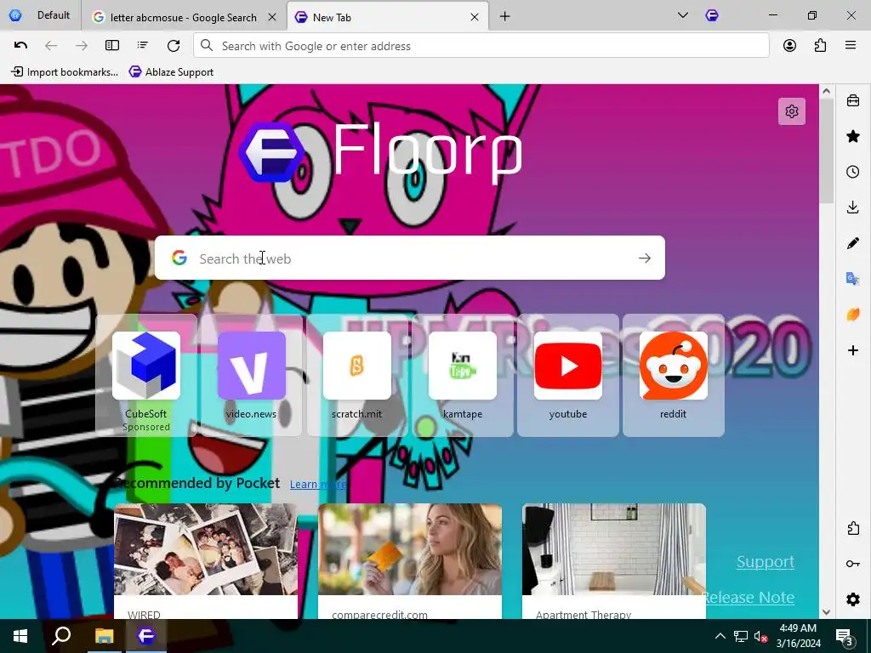Open browser manager toolbox sidebar icon
This screenshot has width=871, height=653.
point(853,100)
